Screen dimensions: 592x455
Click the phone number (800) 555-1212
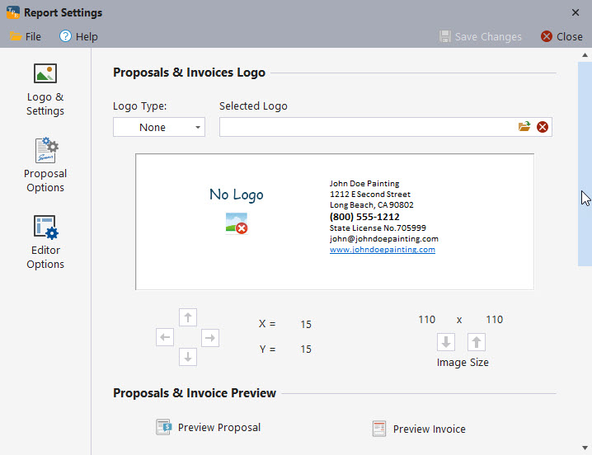pos(364,217)
